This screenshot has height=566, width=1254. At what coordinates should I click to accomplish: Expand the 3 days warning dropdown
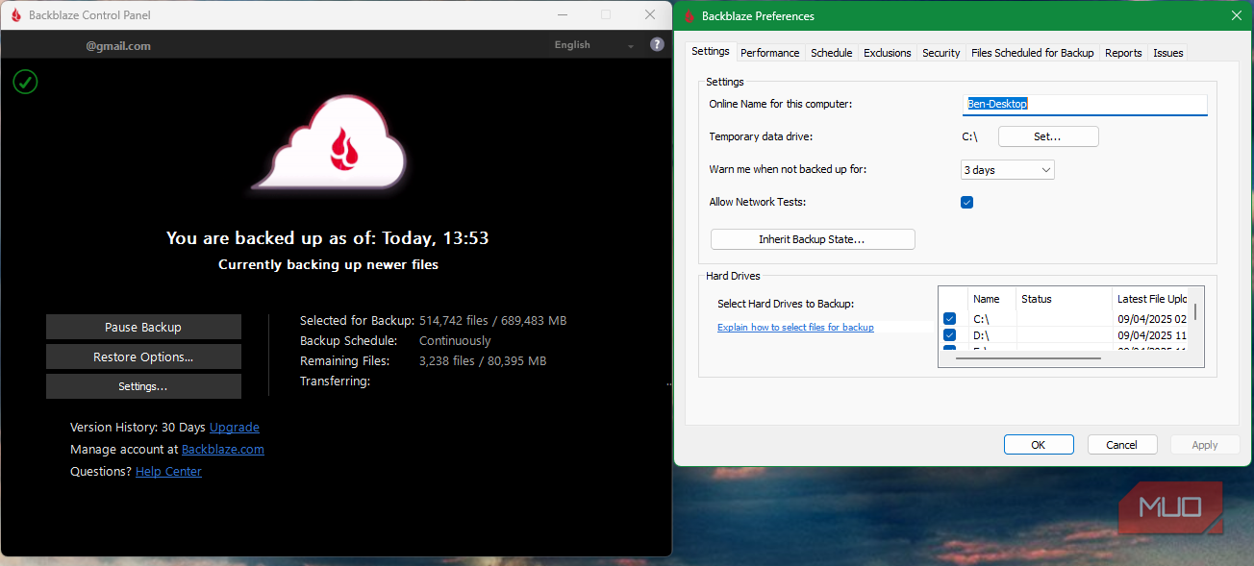[1008, 170]
